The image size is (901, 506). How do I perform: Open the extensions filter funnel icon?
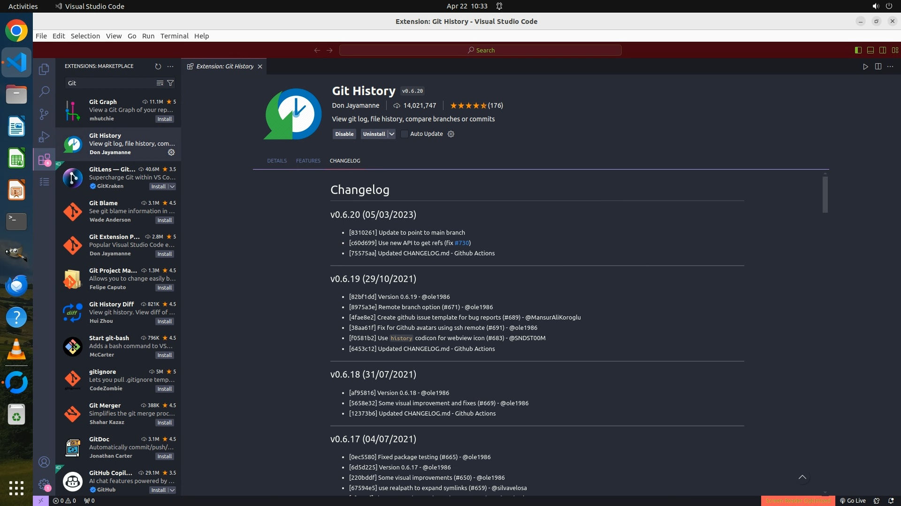coord(171,83)
